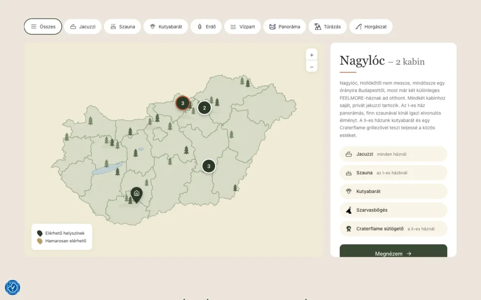The image size is (481, 300).
Task: Click the Hamarosan elérhető legend entry
Action: (x=62, y=241)
